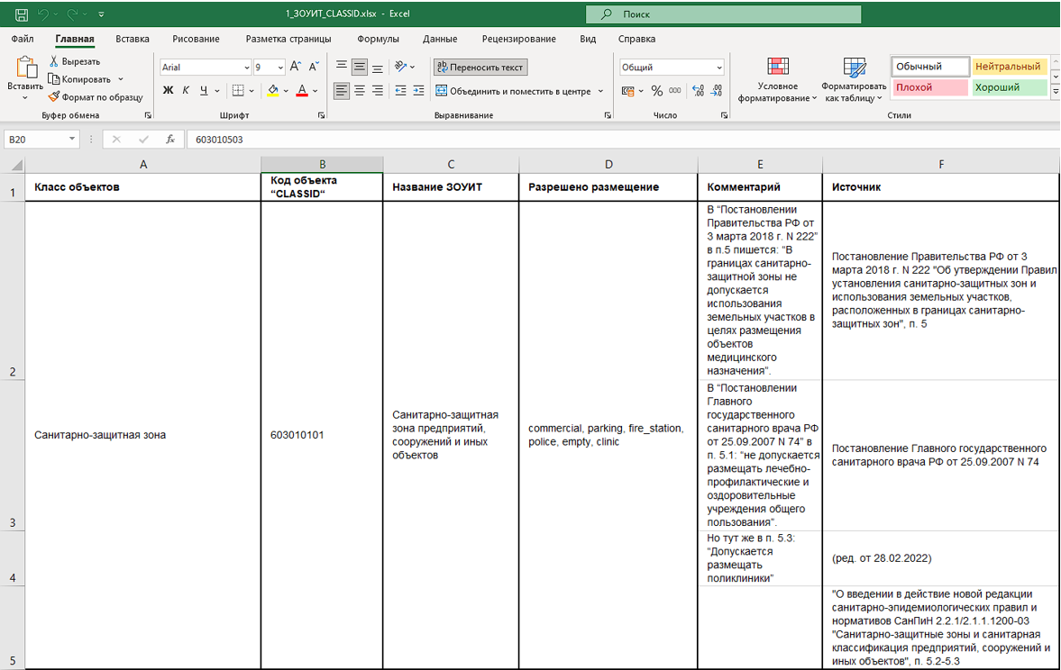Switch to the Формулы tab
The image size is (1061, 670).
(377, 39)
